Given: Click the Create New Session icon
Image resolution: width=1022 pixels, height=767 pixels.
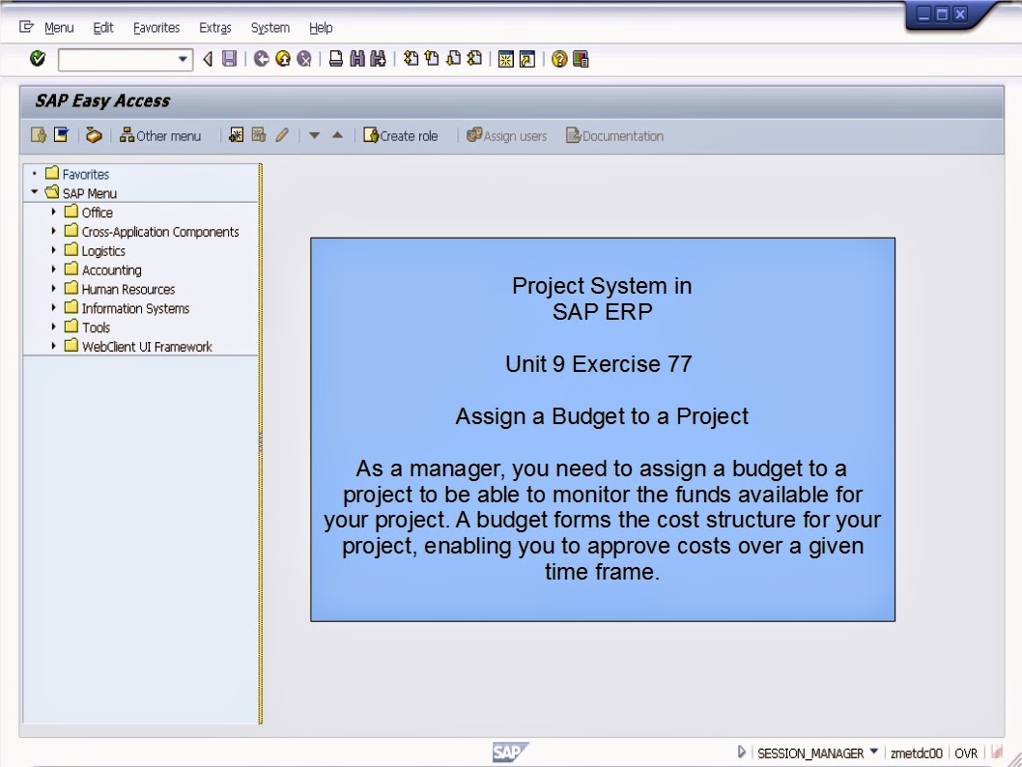Looking at the screenshot, I should coord(506,59).
